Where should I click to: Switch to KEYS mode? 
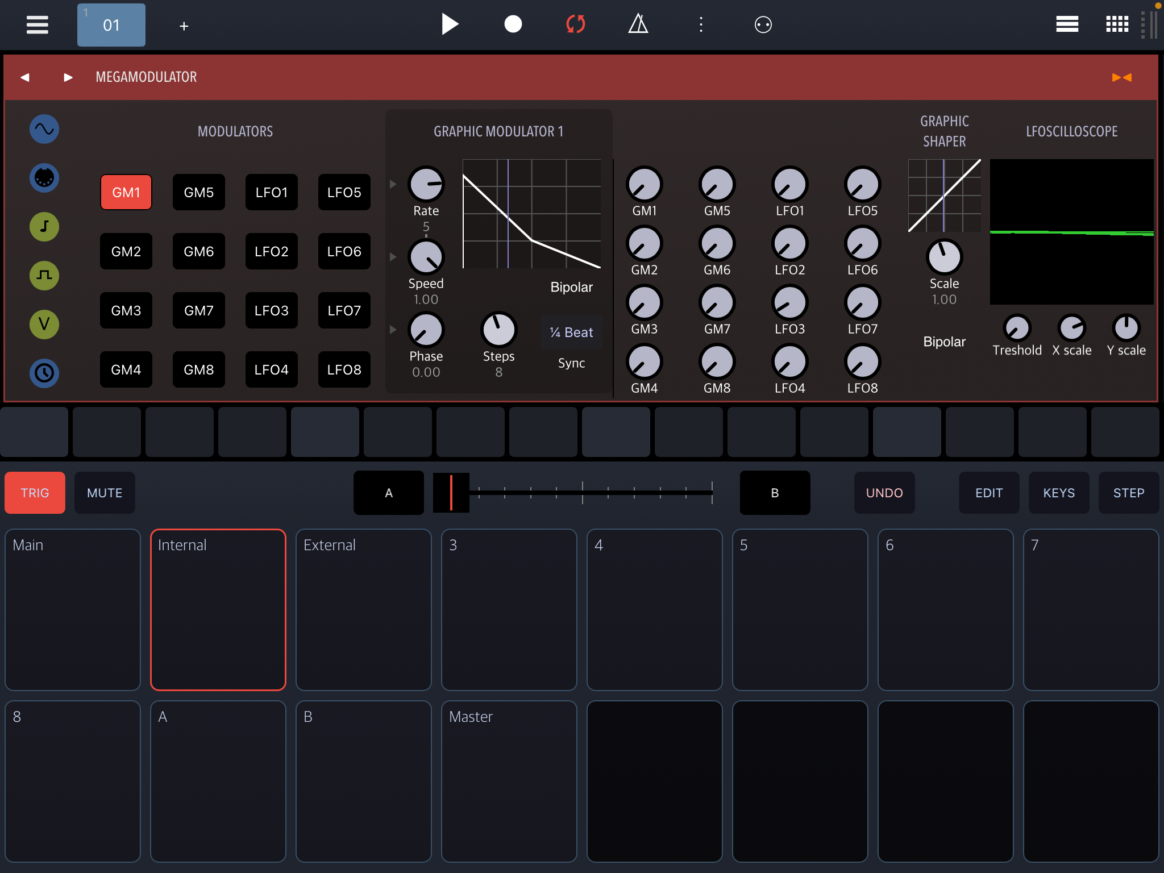pos(1059,493)
